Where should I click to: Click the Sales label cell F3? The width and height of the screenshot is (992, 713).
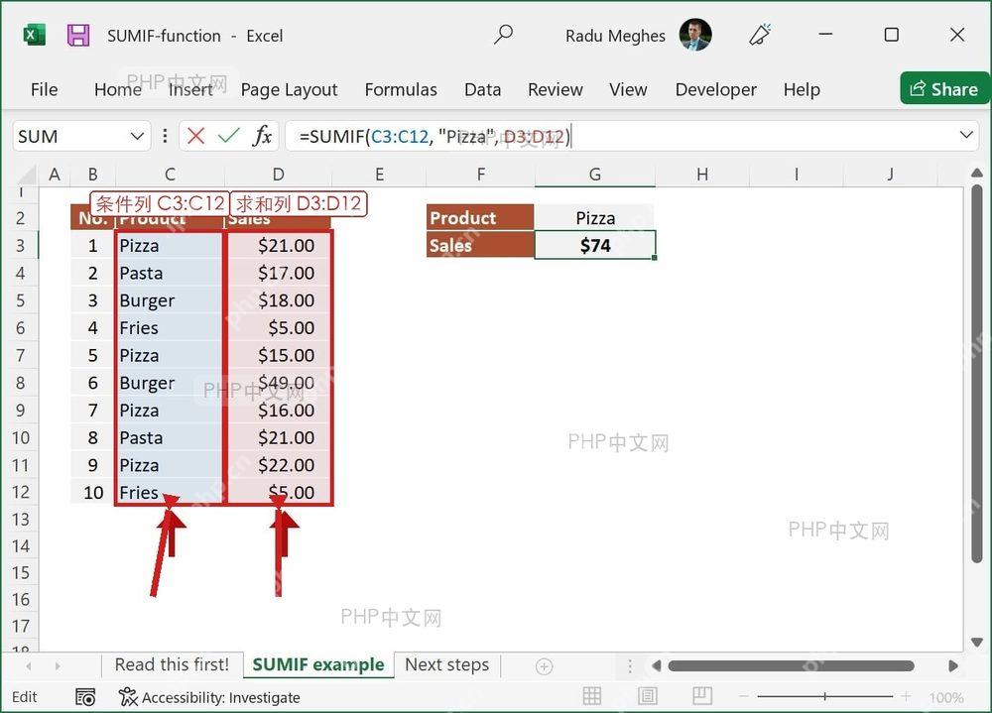click(480, 246)
